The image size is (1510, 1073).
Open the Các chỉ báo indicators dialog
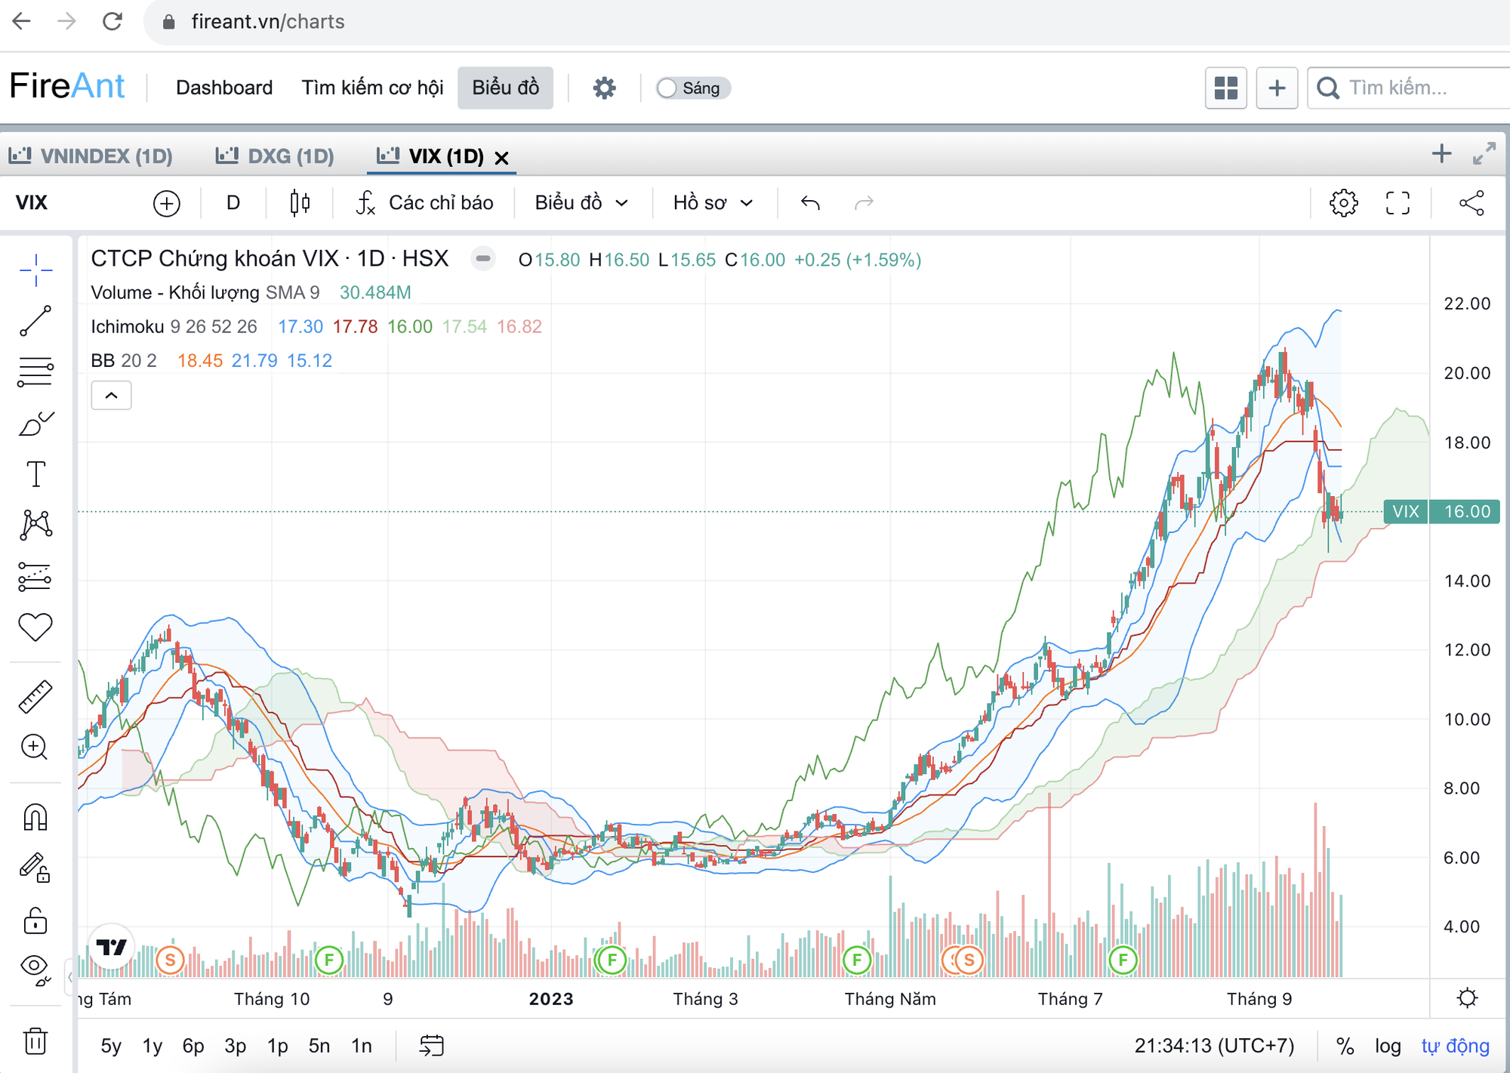point(425,203)
